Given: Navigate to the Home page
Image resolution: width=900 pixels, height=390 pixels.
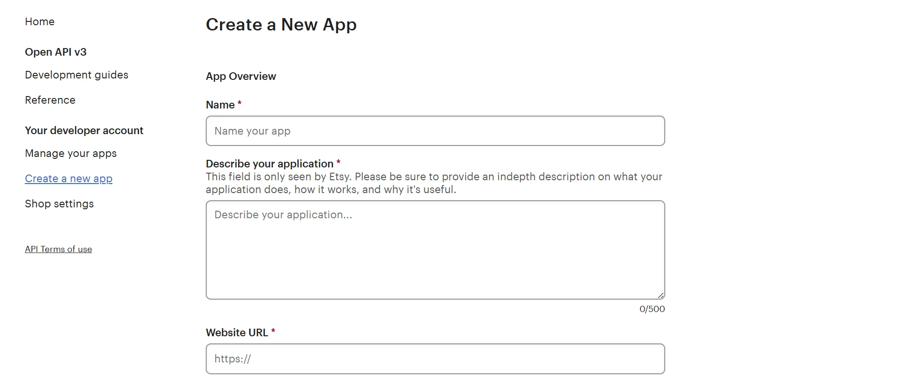Looking at the screenshot, I should point(40,21).
